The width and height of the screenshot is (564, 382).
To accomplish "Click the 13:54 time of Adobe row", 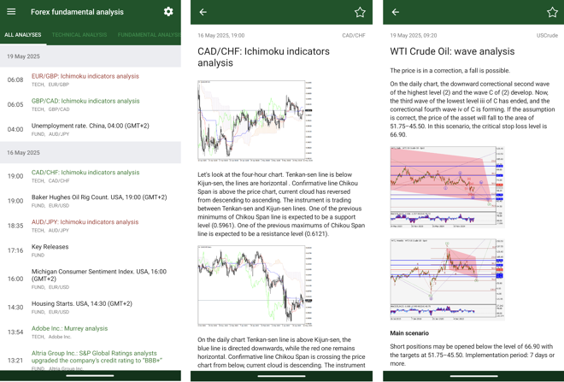I will pos(15,332).
